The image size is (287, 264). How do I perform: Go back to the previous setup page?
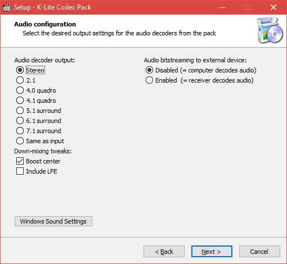(x=164, y=252)
